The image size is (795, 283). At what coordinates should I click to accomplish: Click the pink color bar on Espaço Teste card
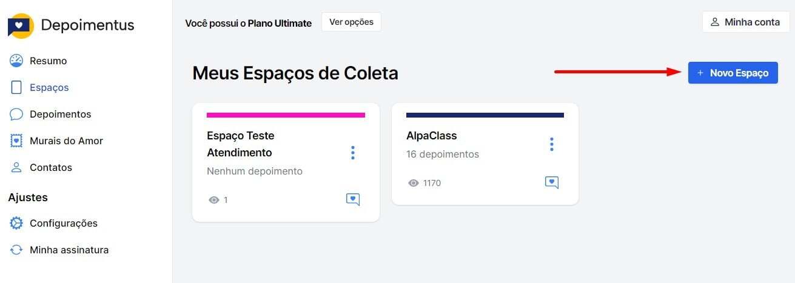click(286, 115)
